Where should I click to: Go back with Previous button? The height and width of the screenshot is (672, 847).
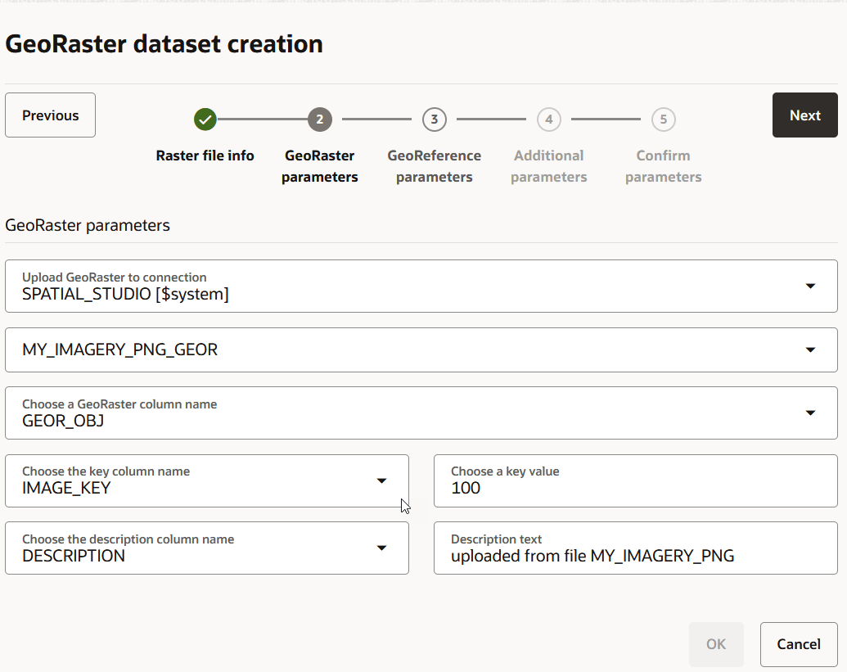click(x=50, y=115)
